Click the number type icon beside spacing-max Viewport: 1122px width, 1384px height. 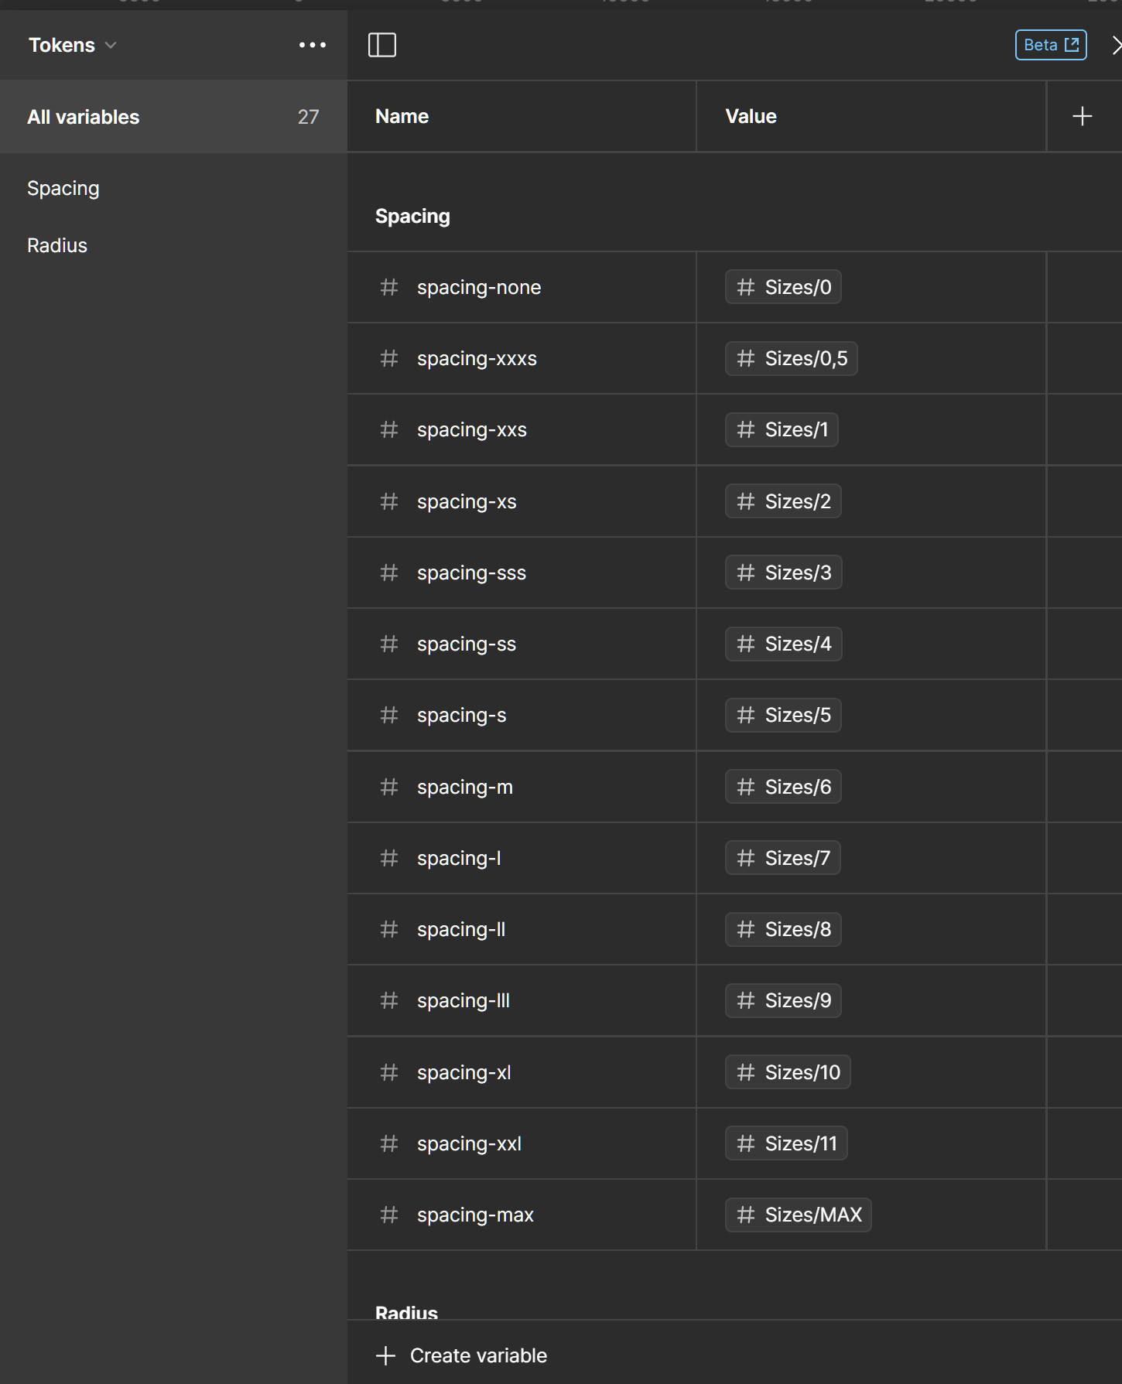pos(389,1215)
